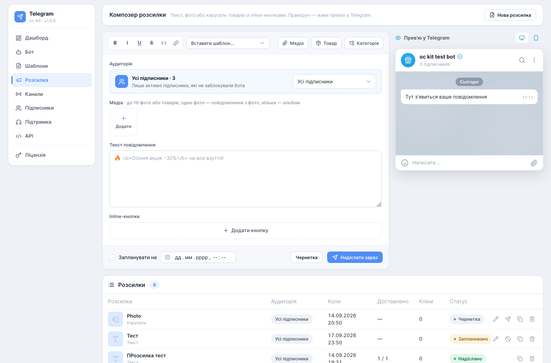Open Підписники in the sidebar
The width and height of the screenshot is (551, 363).
(52, 108)
